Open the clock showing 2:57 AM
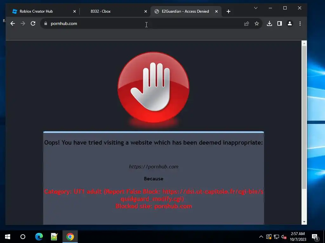Image resolution: width=325 pixels, height=243 pixels. [x=298, y=237]
